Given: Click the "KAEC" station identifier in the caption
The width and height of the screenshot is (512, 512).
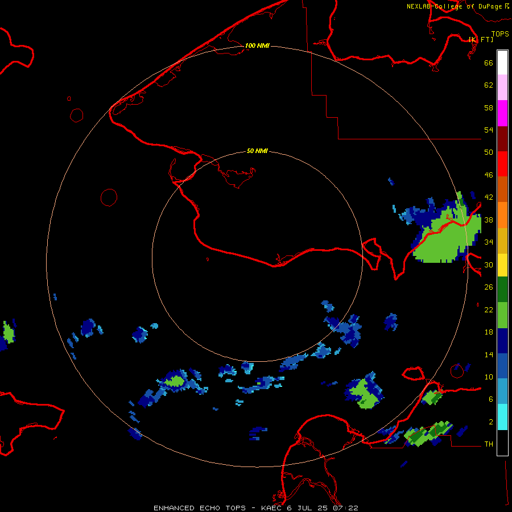Looking at the screenshot, I should click(272, 508).
